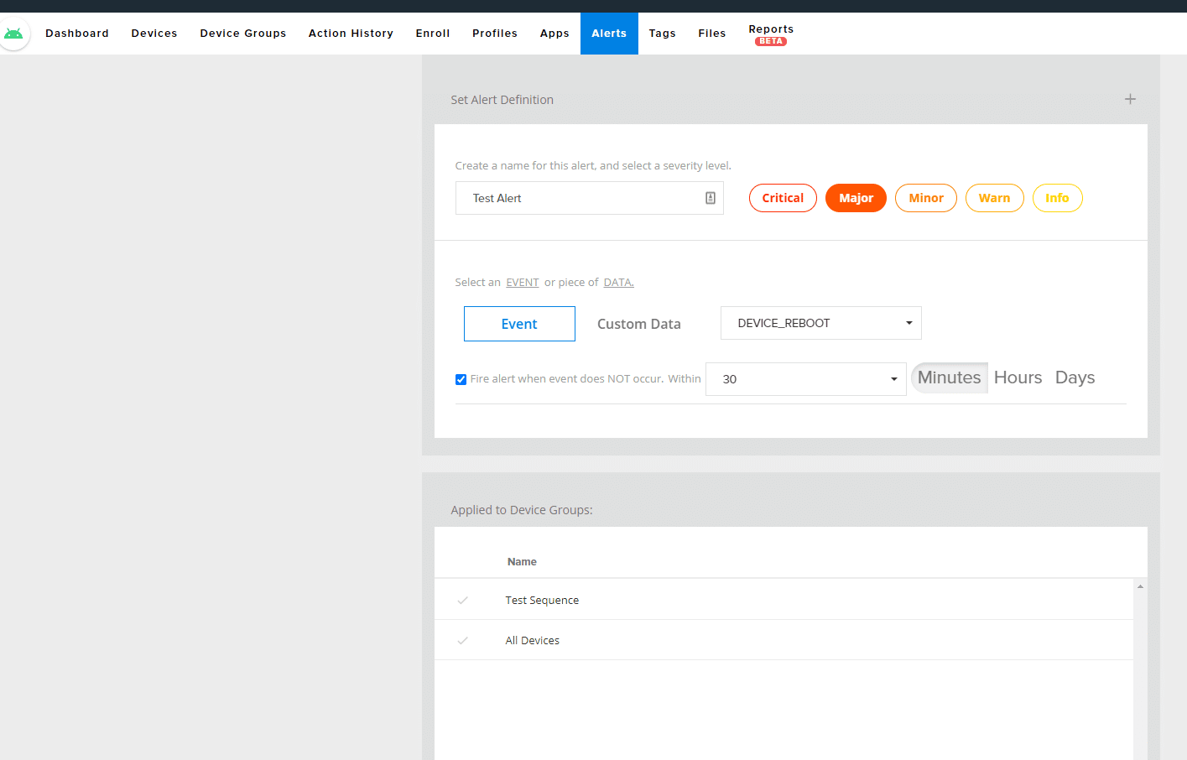Screen dimensions: 1187x760
Task: Choose Days as the time unit
Action: 1075,377
